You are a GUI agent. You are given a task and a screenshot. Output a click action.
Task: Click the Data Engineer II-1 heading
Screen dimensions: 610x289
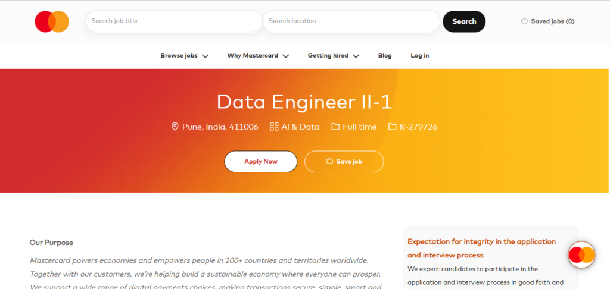(304, 102)
